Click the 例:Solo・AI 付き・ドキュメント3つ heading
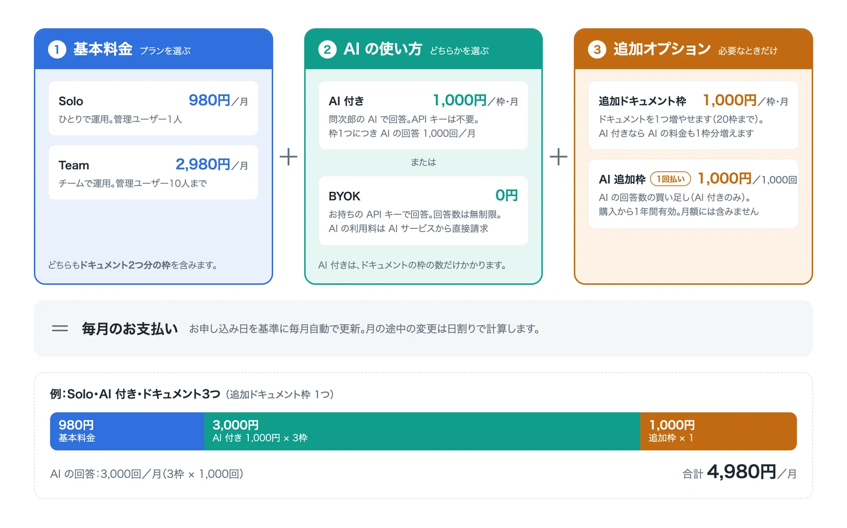Viewport: 847px width, 528px height. (135, 394)
